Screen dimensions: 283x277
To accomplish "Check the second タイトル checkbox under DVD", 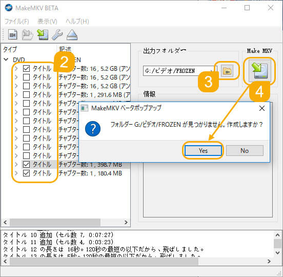I will 26,77.
